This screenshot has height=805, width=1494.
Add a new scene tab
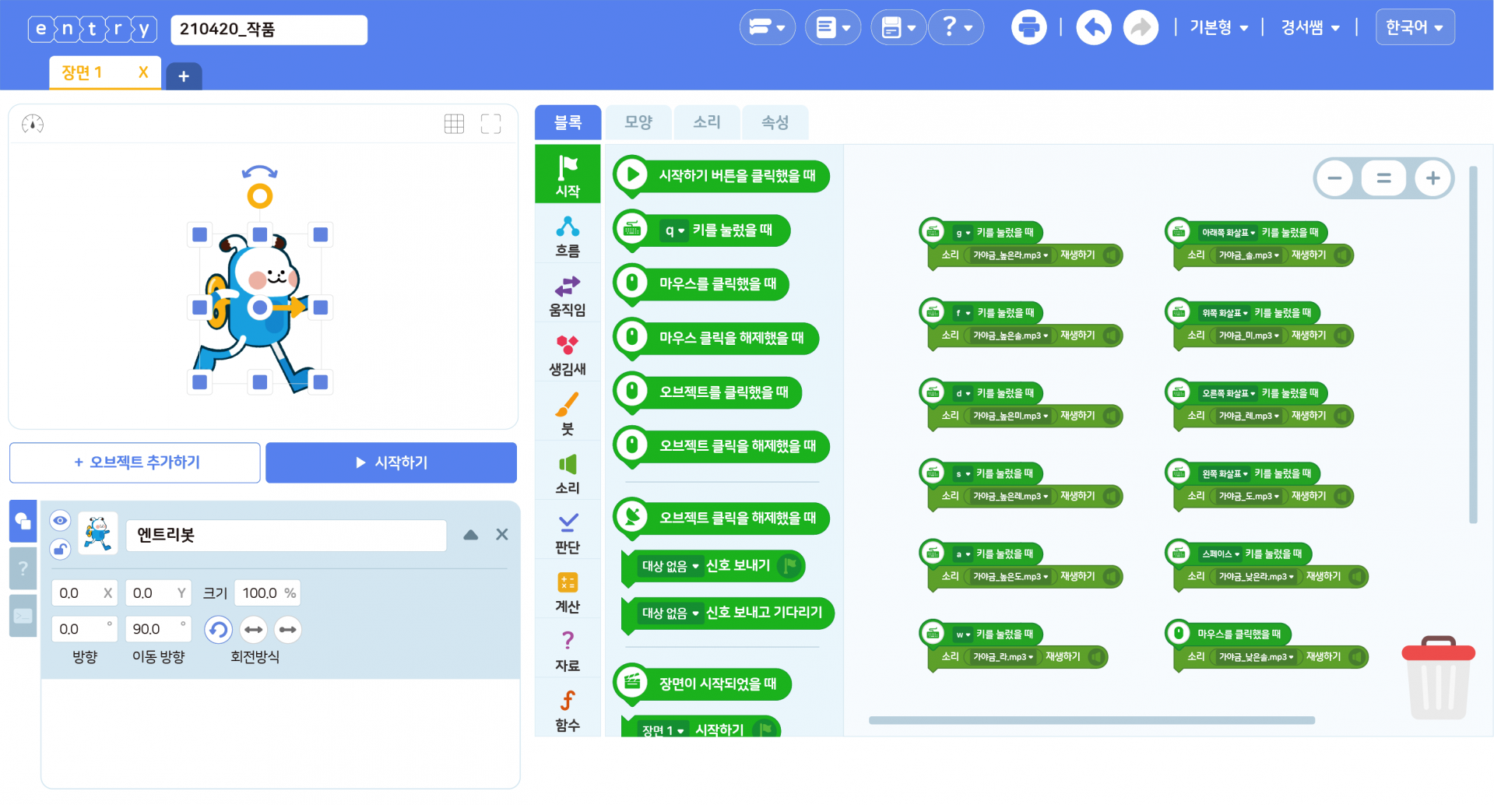coord(184,76)
